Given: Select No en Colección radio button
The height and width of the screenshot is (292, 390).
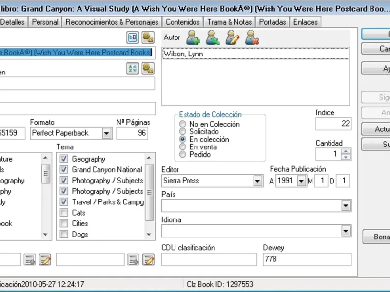Looking at the screenshot, I should 182,124.
